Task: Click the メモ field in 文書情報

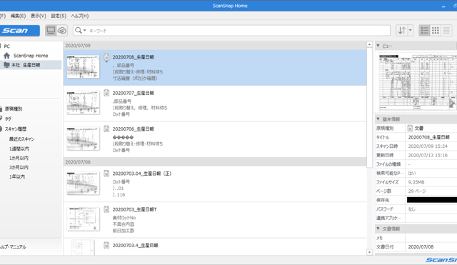Action: point(431,238)
